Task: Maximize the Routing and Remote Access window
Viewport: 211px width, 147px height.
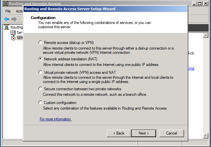Action: tap(200, 4)
